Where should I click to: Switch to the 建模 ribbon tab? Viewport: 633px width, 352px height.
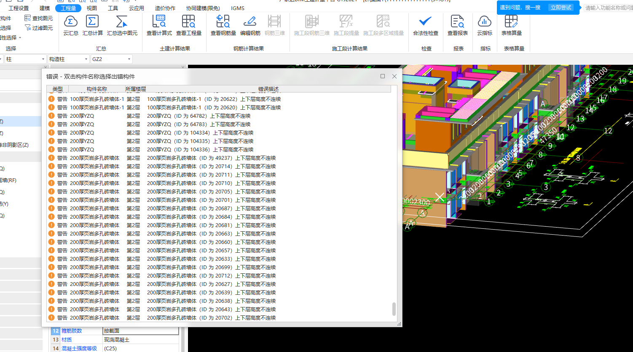point(44,8)
